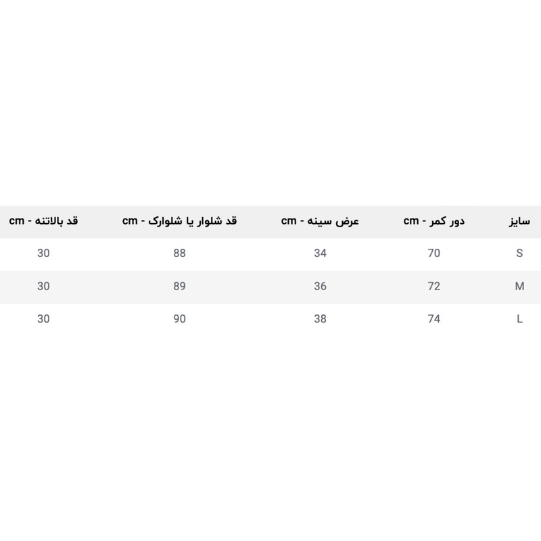Viewport: 541px width, 541px height.
Task: Click the عرض سینه - cm header
Action: point(320,221)
